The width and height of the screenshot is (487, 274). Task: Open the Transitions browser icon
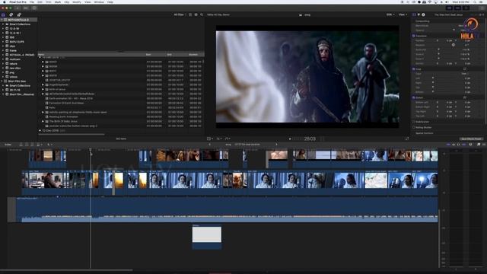(484, 145)
